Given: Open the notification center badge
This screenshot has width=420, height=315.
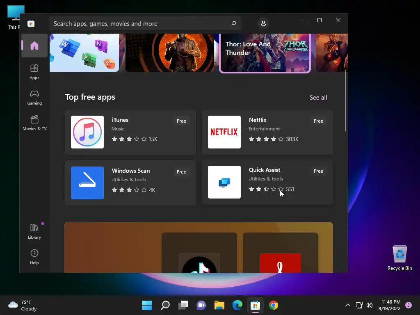Looking at the screenshot, I should pos(409,305).
